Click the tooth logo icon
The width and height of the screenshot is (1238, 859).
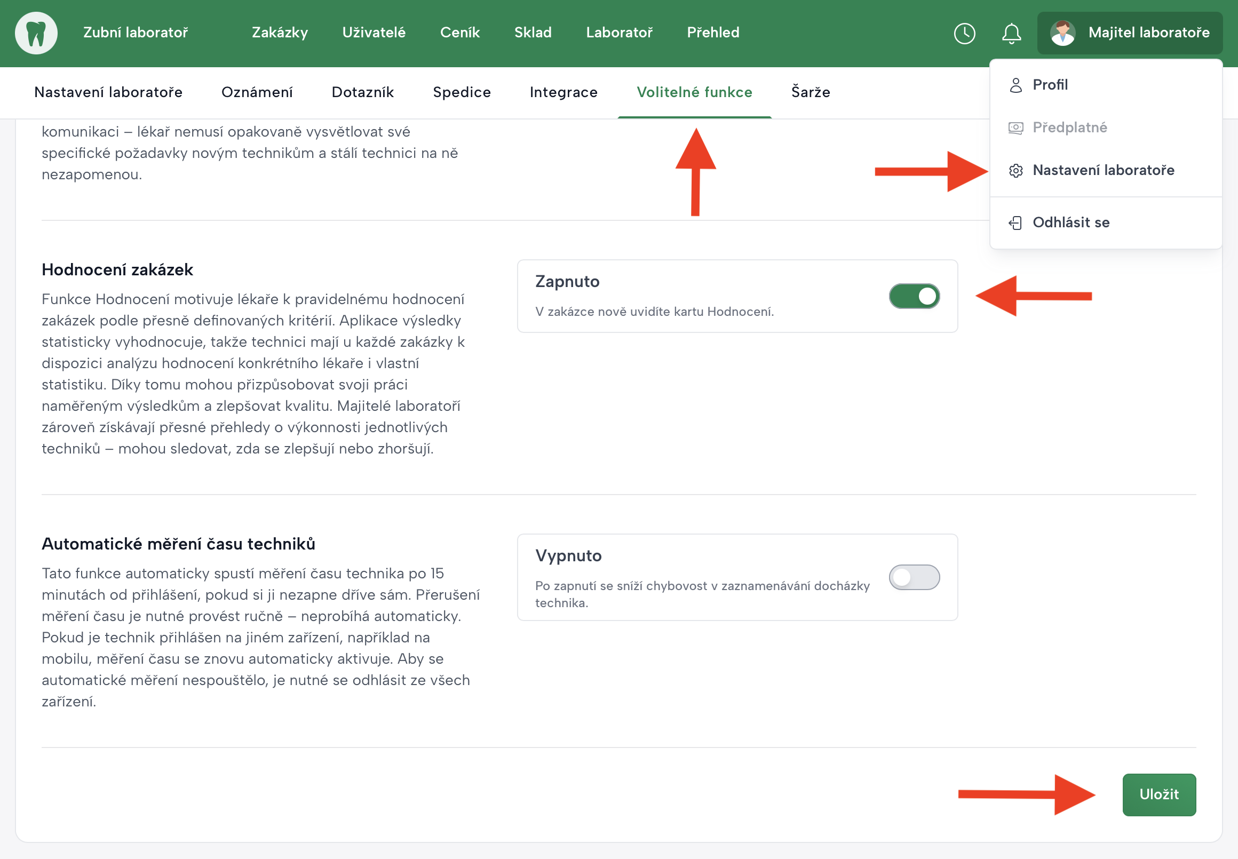point(36,34)
